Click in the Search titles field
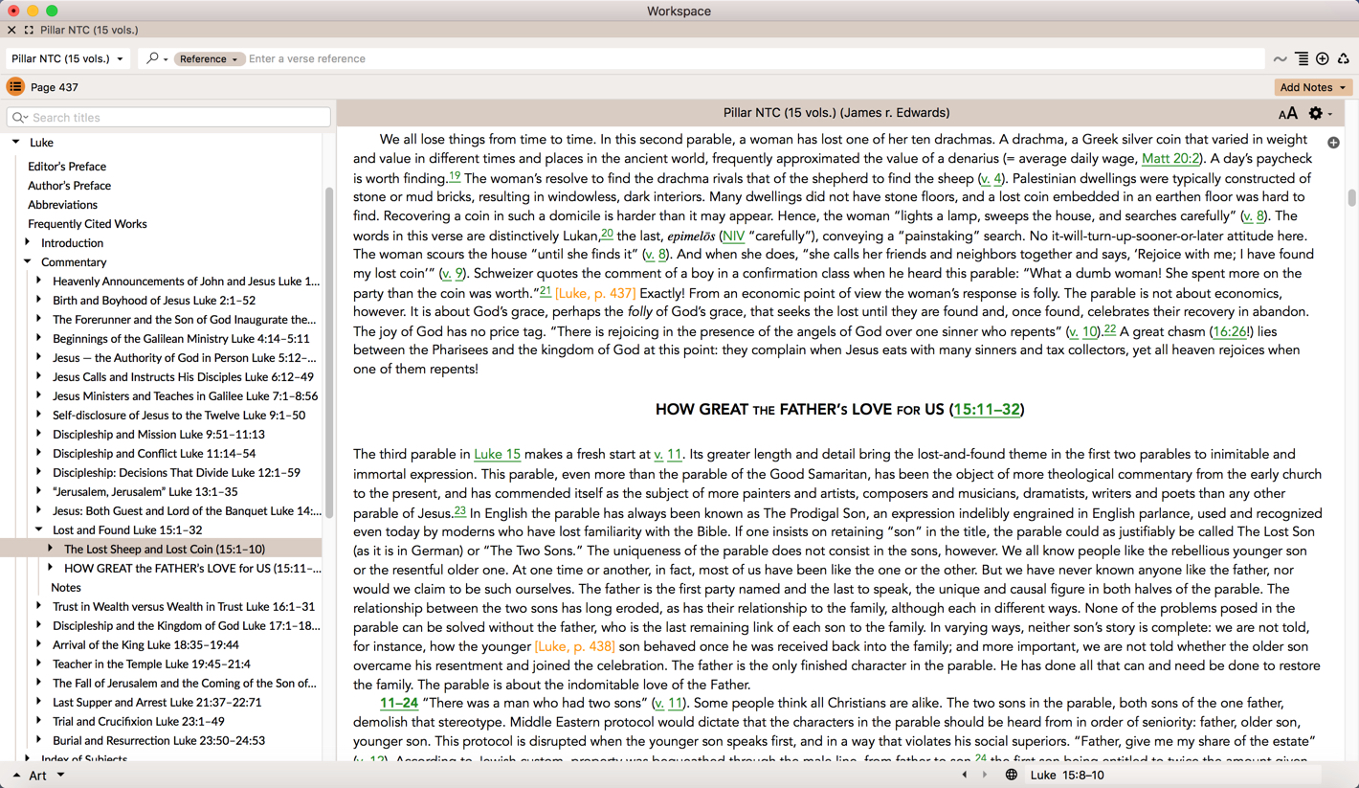 pos(168,118)
